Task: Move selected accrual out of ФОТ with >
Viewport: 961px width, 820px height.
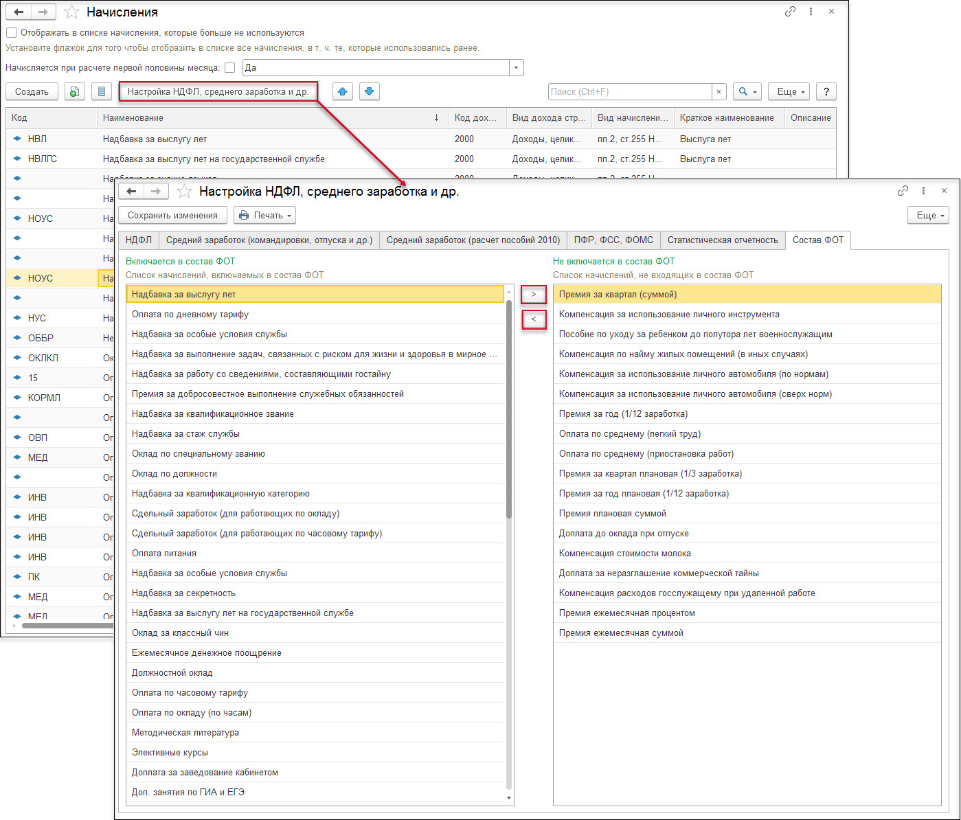Action: (534, 294)
